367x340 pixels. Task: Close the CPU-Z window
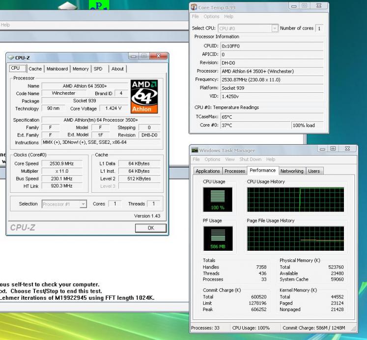[159, 56]
